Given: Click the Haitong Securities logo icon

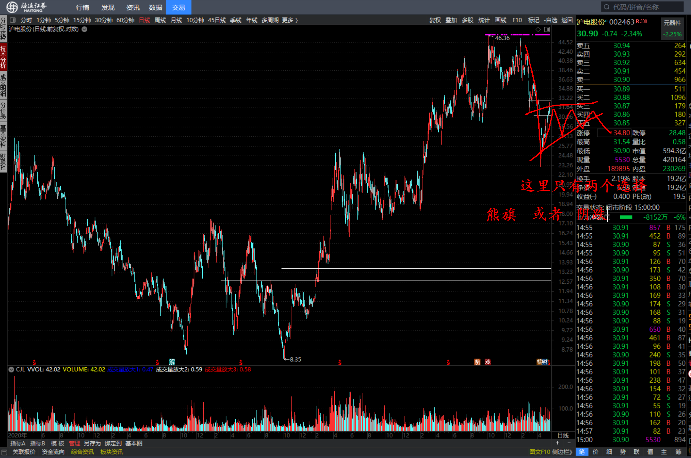Looking at the screenshot, I should [x=12, y=7].
